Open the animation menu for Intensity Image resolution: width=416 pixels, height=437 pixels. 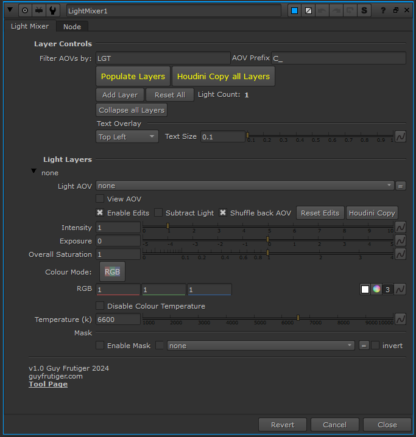pos(400,227)
